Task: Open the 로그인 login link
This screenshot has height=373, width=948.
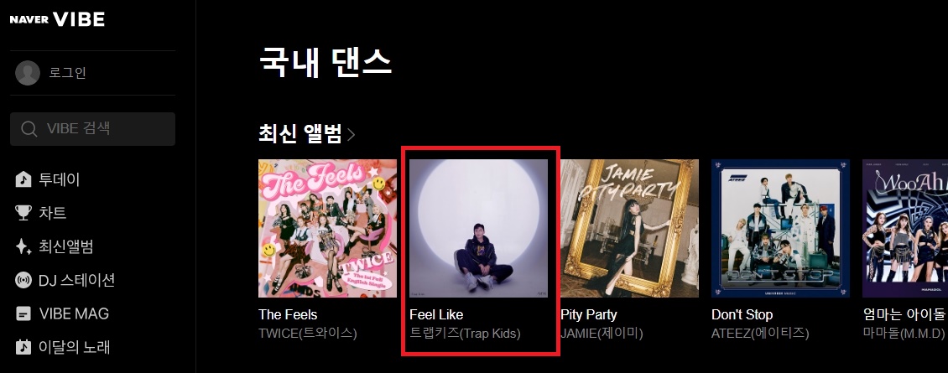Action: tap(67, 73)
